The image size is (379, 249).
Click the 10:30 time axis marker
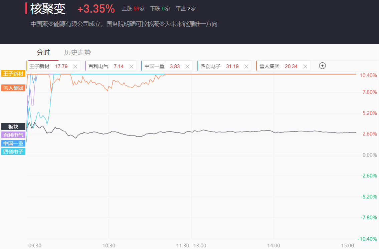click(x=109, y=246)
